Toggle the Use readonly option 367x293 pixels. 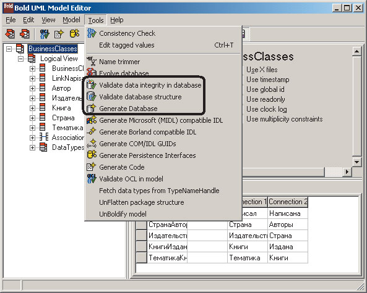[266, 99]
